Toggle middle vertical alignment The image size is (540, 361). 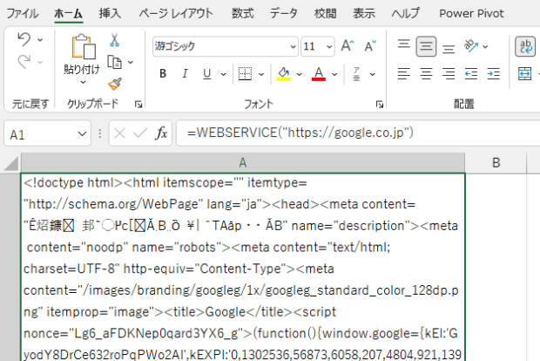426,46
